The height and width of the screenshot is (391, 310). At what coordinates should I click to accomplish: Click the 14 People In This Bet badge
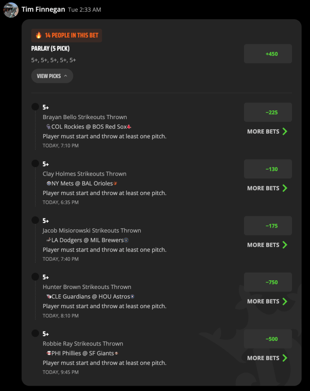[66, 36]
